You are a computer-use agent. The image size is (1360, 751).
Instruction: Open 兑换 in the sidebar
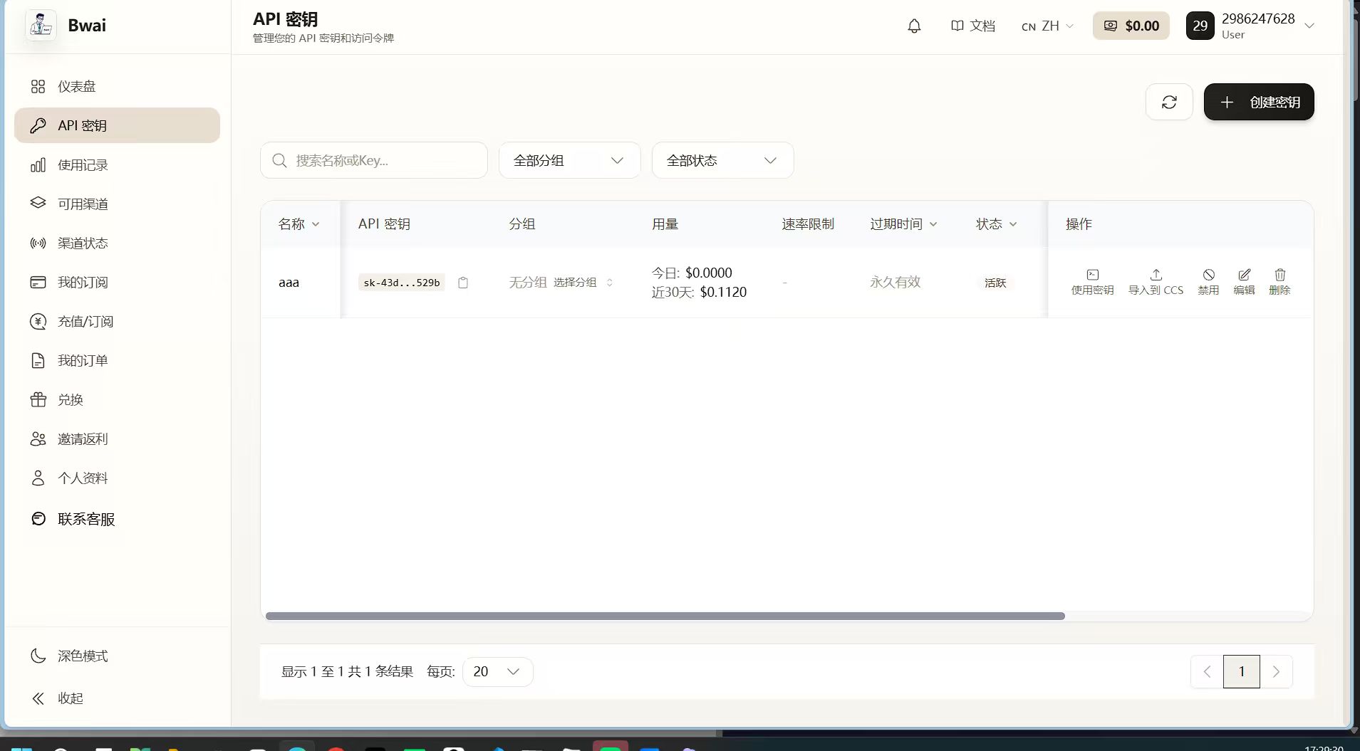[x=117, y=400]
